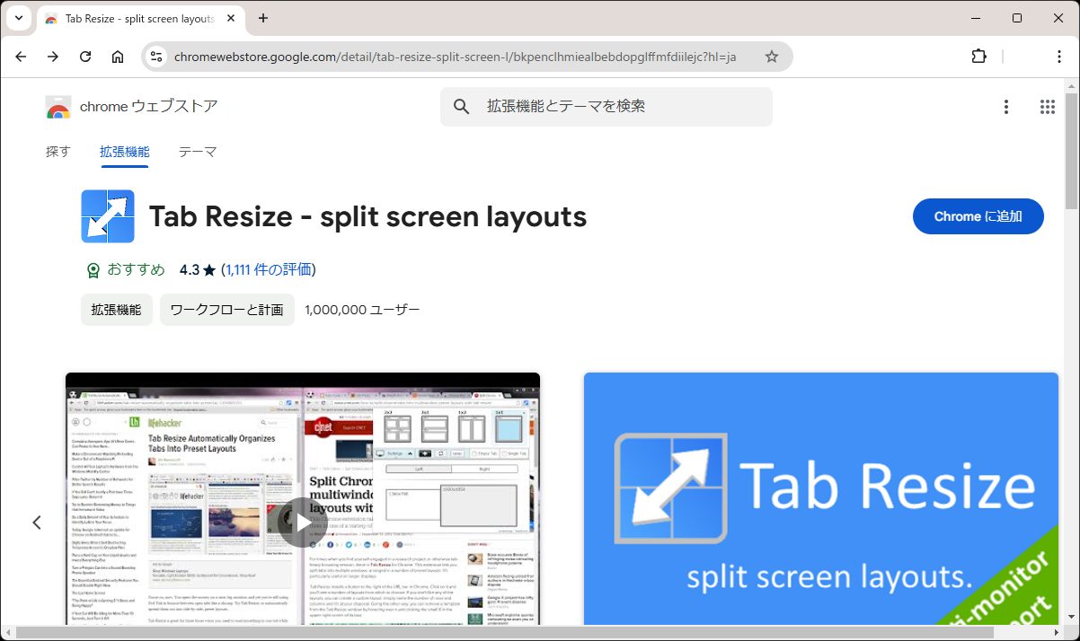
Task: Open the Chrome extensions puzzle icon
Action: tap(978, 56)
